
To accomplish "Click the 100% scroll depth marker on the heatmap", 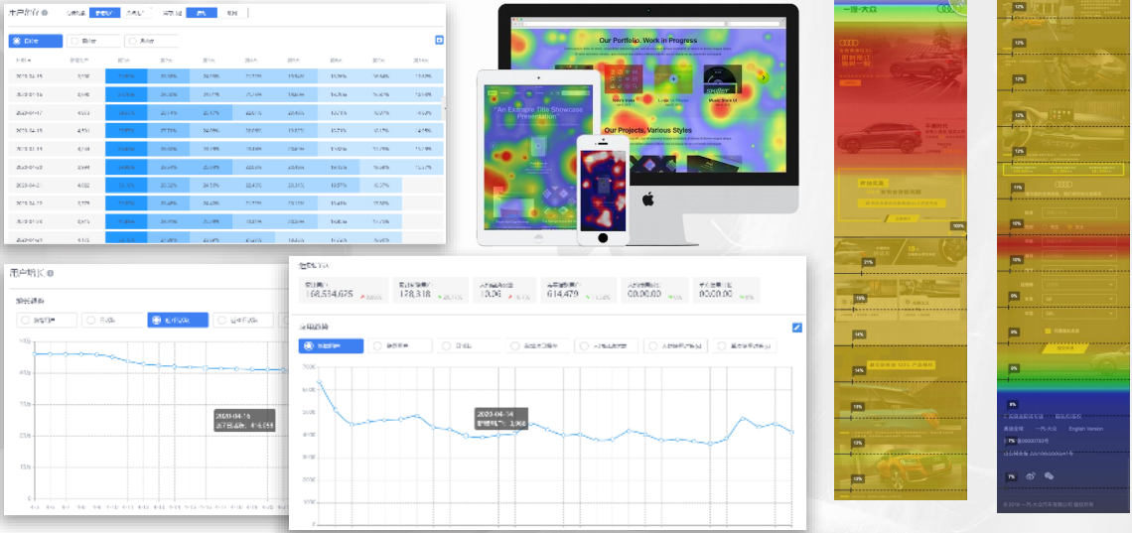I will point(957,226).
